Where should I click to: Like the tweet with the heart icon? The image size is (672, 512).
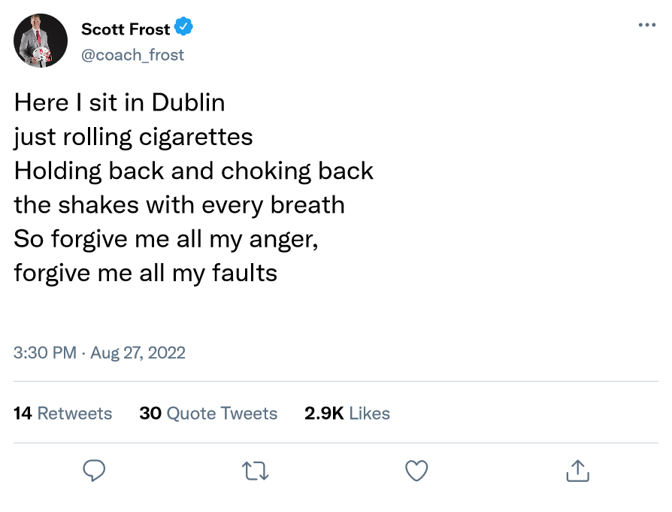pyautogui.click(x=416, y=471)
